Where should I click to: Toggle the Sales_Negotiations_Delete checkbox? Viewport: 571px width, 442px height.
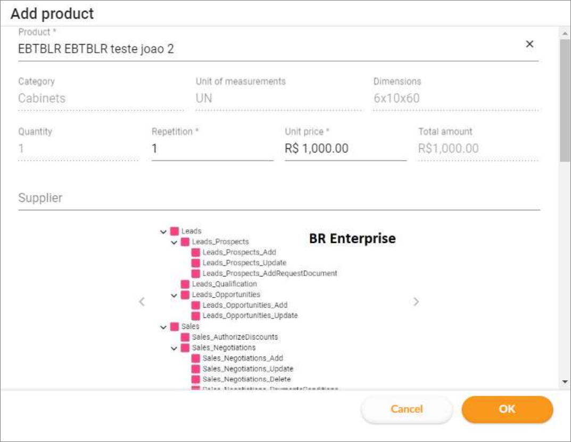(195, 379)
